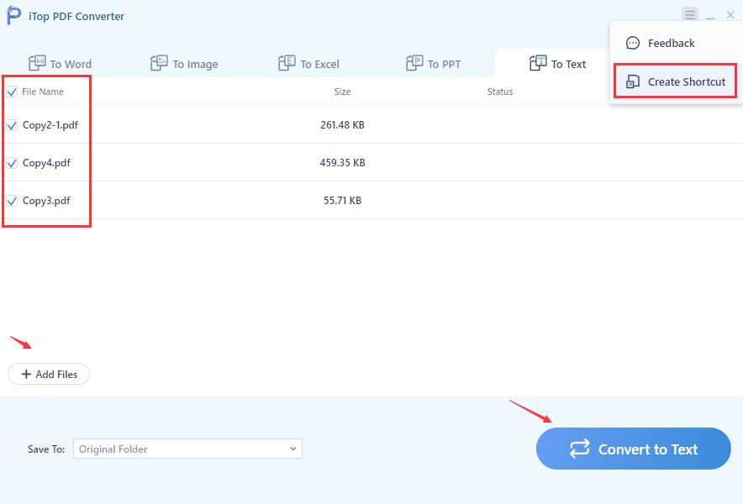
Task: Select Create Shortcut menu entry
Action: [x=686, y=81]
